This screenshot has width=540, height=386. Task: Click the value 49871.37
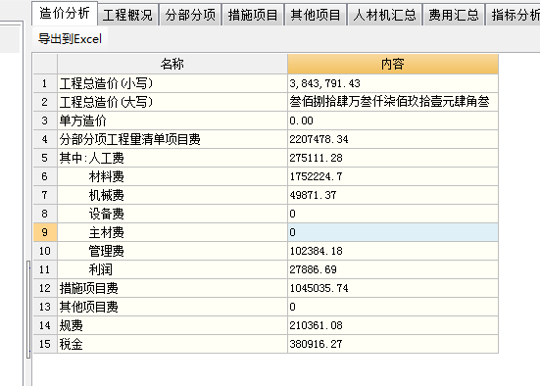[x=393, y=195]
